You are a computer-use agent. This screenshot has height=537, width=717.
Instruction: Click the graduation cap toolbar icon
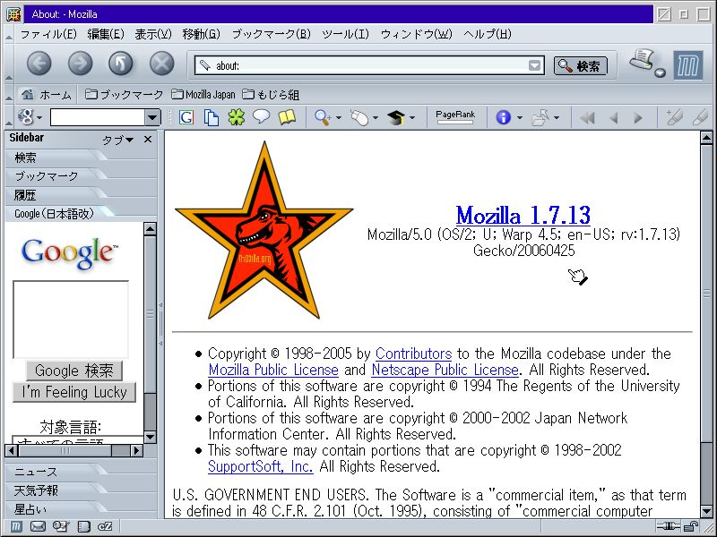tap(396, 118)
